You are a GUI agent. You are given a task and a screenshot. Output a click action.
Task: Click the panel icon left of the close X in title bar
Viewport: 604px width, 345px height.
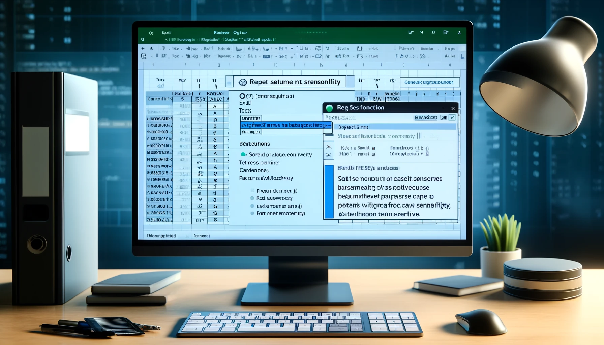point(446,32)
